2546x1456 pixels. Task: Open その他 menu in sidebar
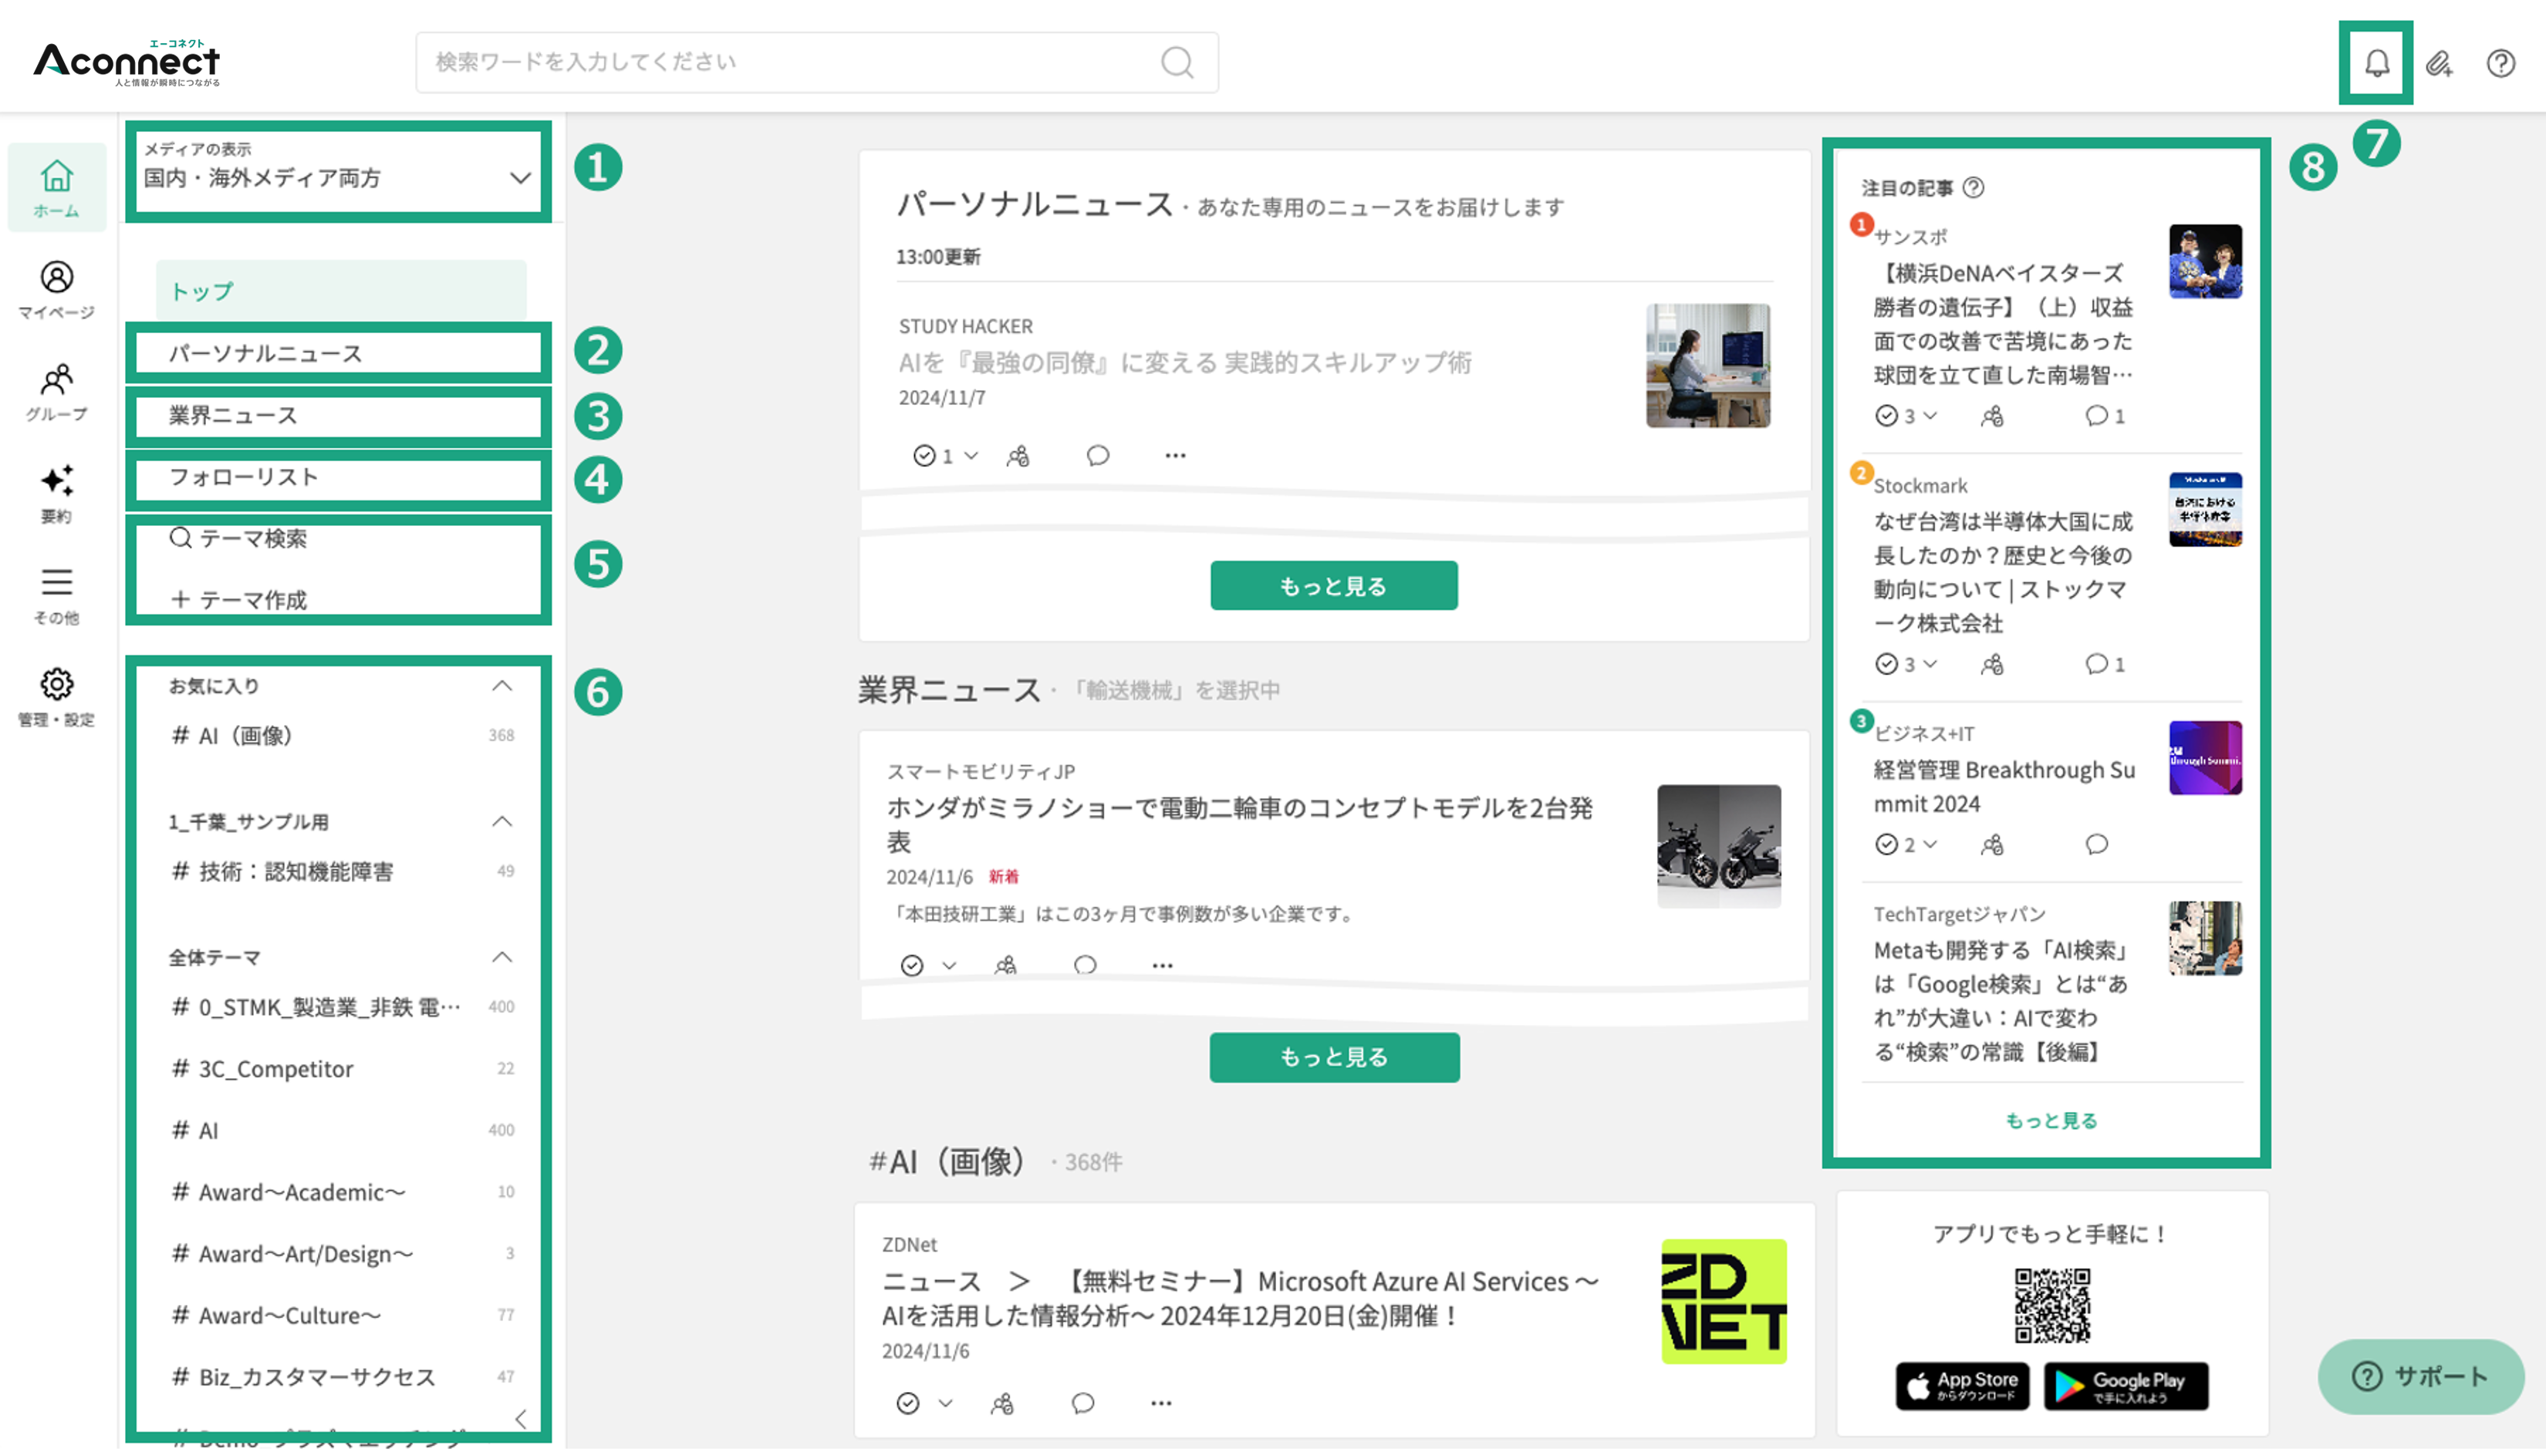coord(56,596)
